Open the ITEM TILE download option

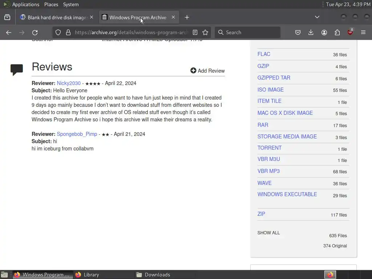[x=270, y=101]
